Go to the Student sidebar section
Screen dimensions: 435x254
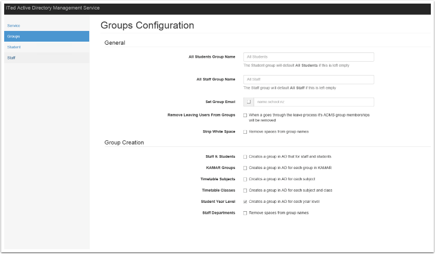13,46
